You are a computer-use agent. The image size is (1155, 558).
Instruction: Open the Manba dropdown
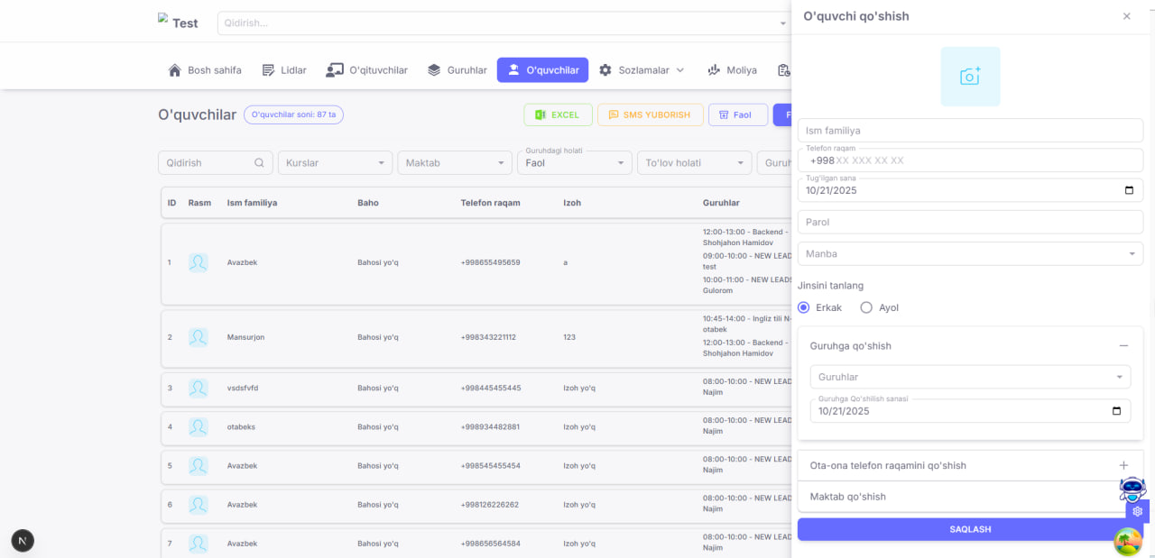[970, 254]
